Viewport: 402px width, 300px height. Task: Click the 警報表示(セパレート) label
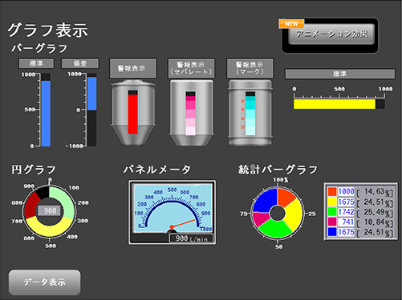coord(191,69)
